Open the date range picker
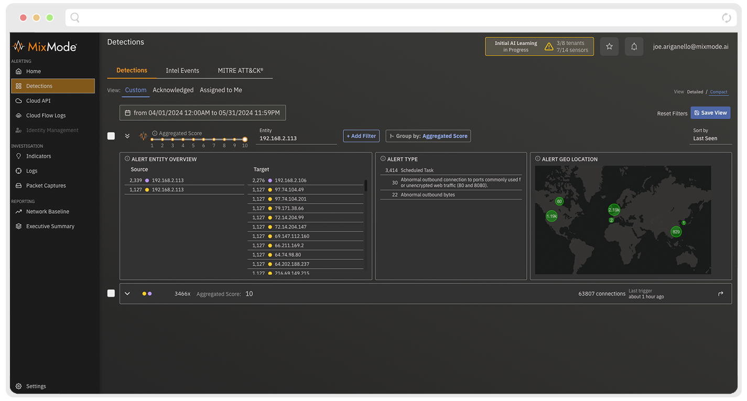The height and width of the screenshot is (401, 747). pyautogui.click(x=202, y=113)
